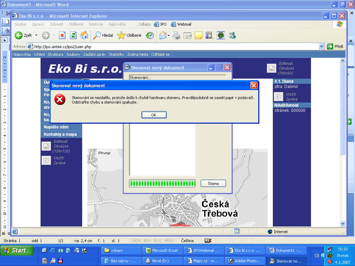The height and width of the screenshot is (266, 355).
Task: Click the CS language indicator in the taskbar
Action: (317, 256)
